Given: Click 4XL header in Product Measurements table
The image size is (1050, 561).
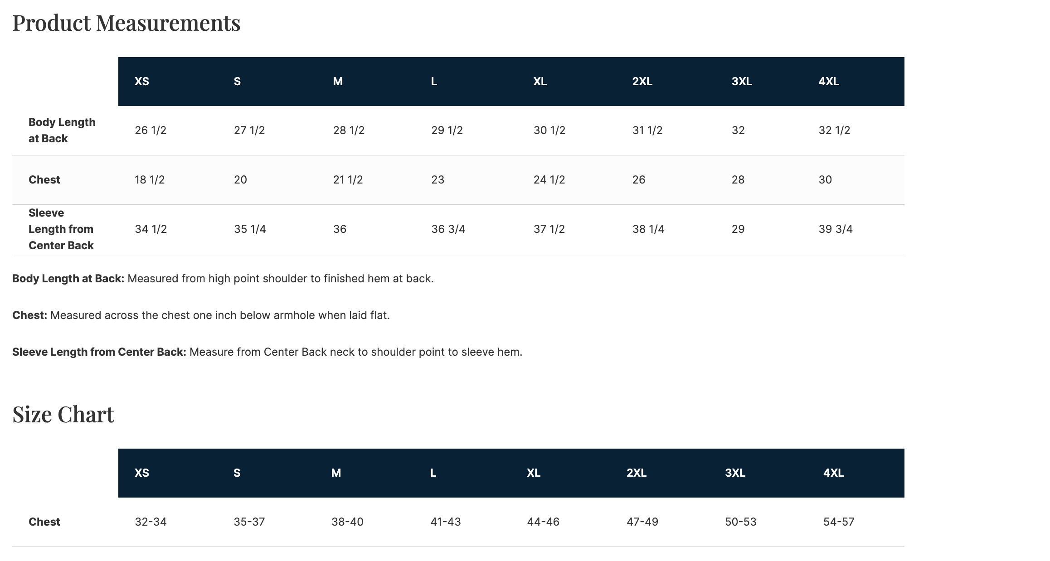Looking at the screenshot, I should (829, 82).
